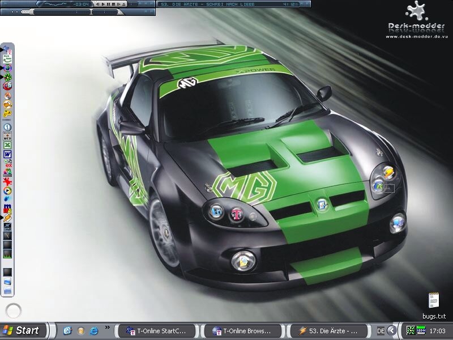Click the red splat sidebar icon

point(7,181)
